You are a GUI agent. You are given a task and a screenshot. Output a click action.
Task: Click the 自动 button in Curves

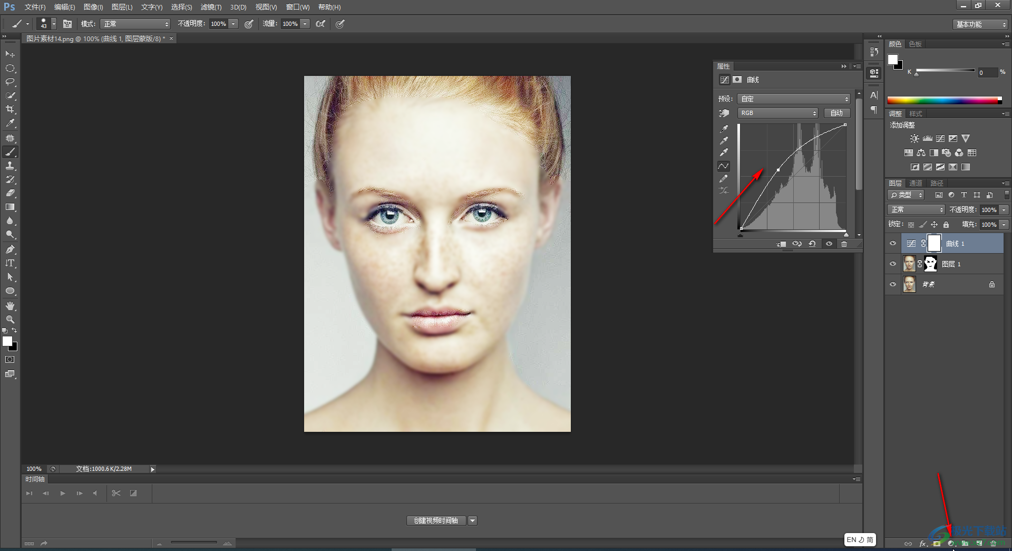[836, 113]
